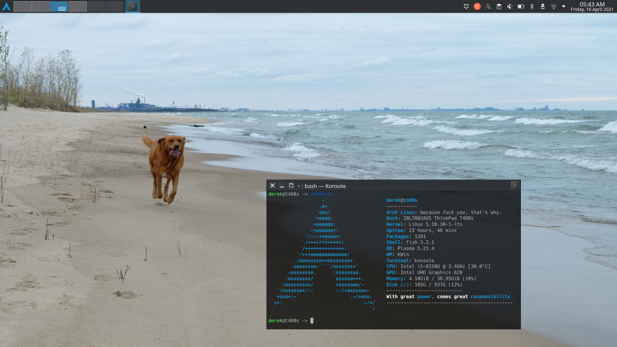Close the Konsole window

click(273, 185)
